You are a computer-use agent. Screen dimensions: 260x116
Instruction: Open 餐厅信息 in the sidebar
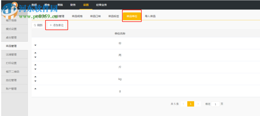[x=14, y=20]
